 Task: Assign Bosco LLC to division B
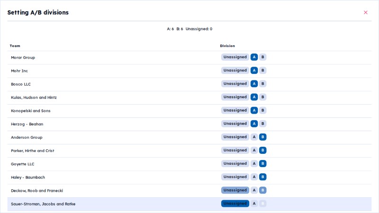tap(263, 84)
